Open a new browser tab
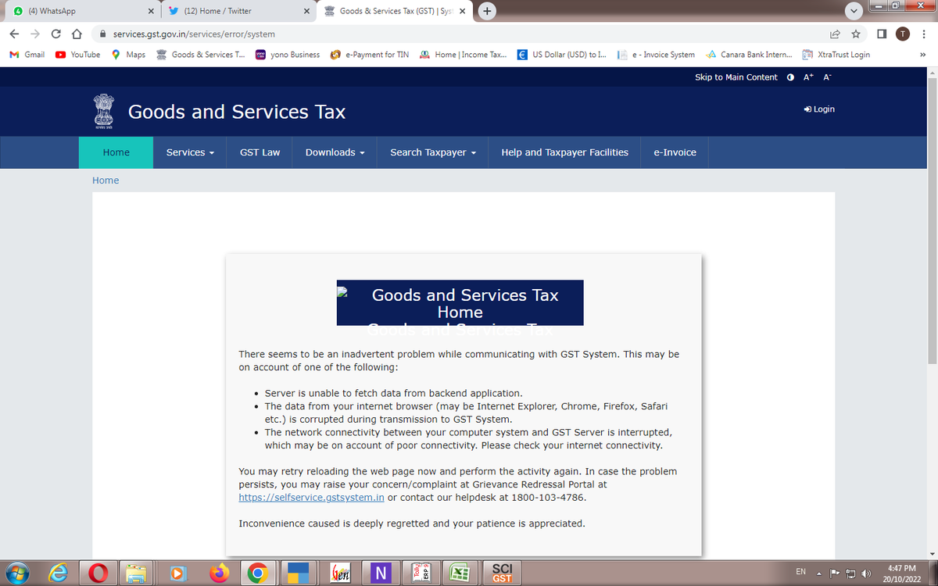The height and width of the screenshot is (586, 938). [x=487, y=11]
